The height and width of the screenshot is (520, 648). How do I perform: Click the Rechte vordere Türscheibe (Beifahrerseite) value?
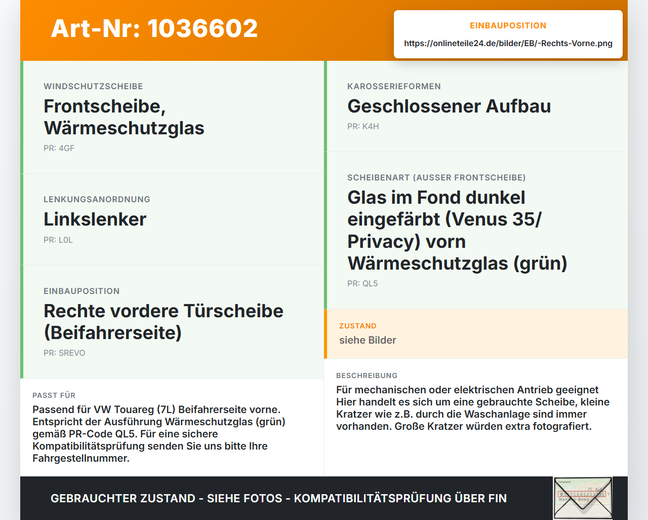coord(164,322)
